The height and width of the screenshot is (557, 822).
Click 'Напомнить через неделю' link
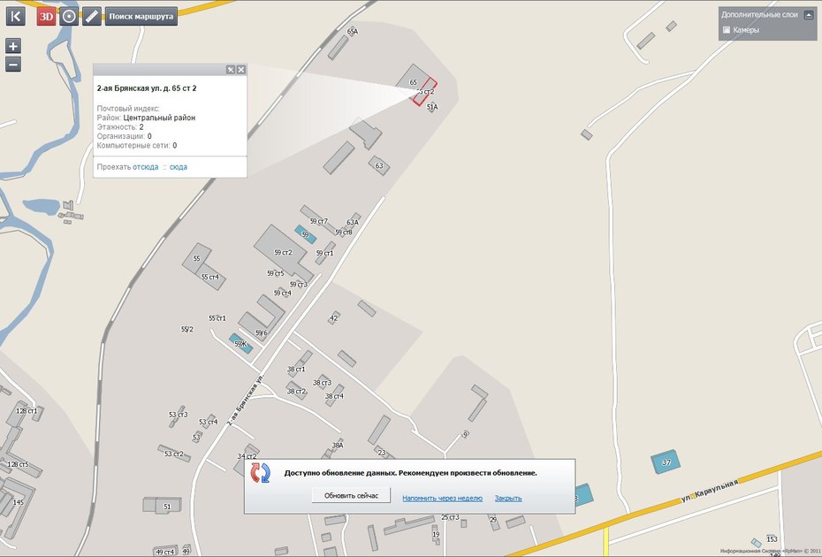point(443,499)
